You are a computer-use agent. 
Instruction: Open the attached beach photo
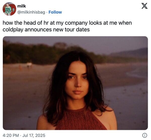coord(75,83)
